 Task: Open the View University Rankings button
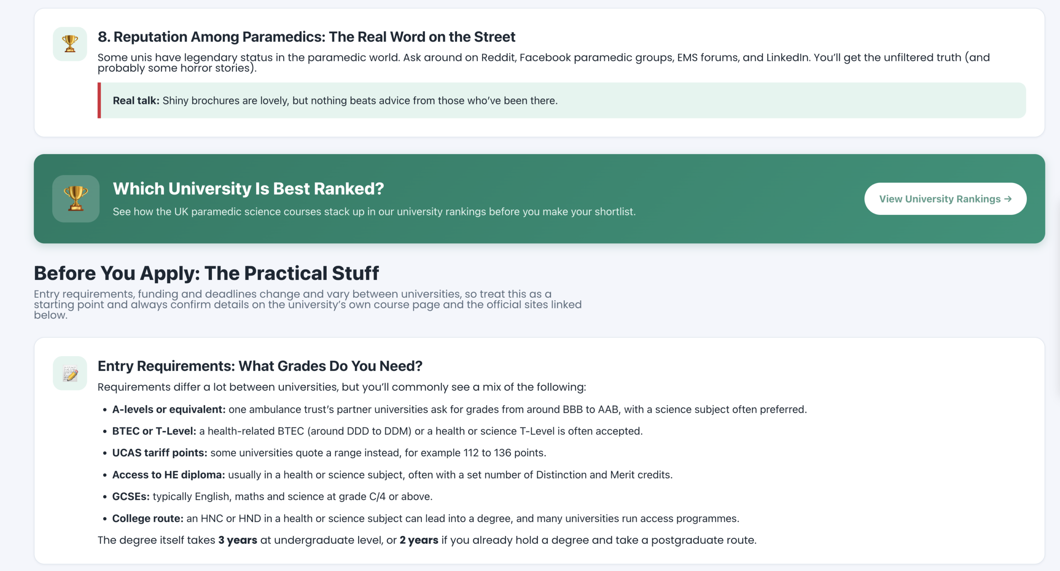coord(945,199)
